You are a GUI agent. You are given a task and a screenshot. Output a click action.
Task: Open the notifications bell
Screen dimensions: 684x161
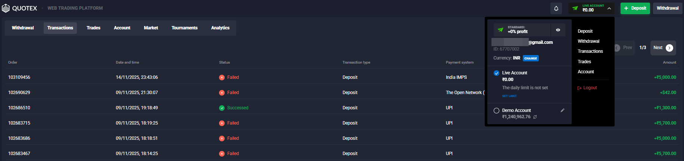coord(556,8)
